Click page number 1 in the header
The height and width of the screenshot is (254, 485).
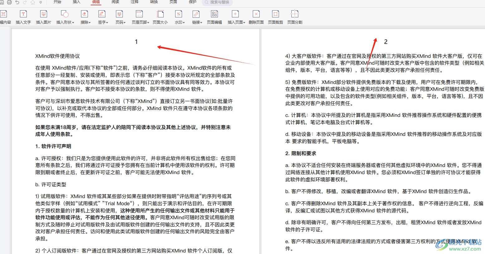click(x=136, y=42)
